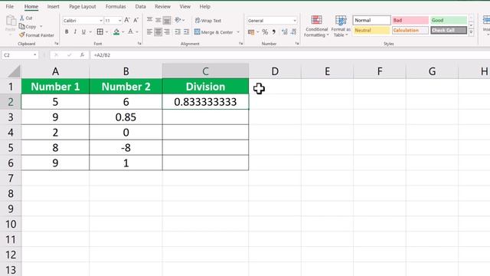The height and width of the screenshot is (276, 490).
Task: Toggle Center horizontal alignment
Action: [158, 32]
